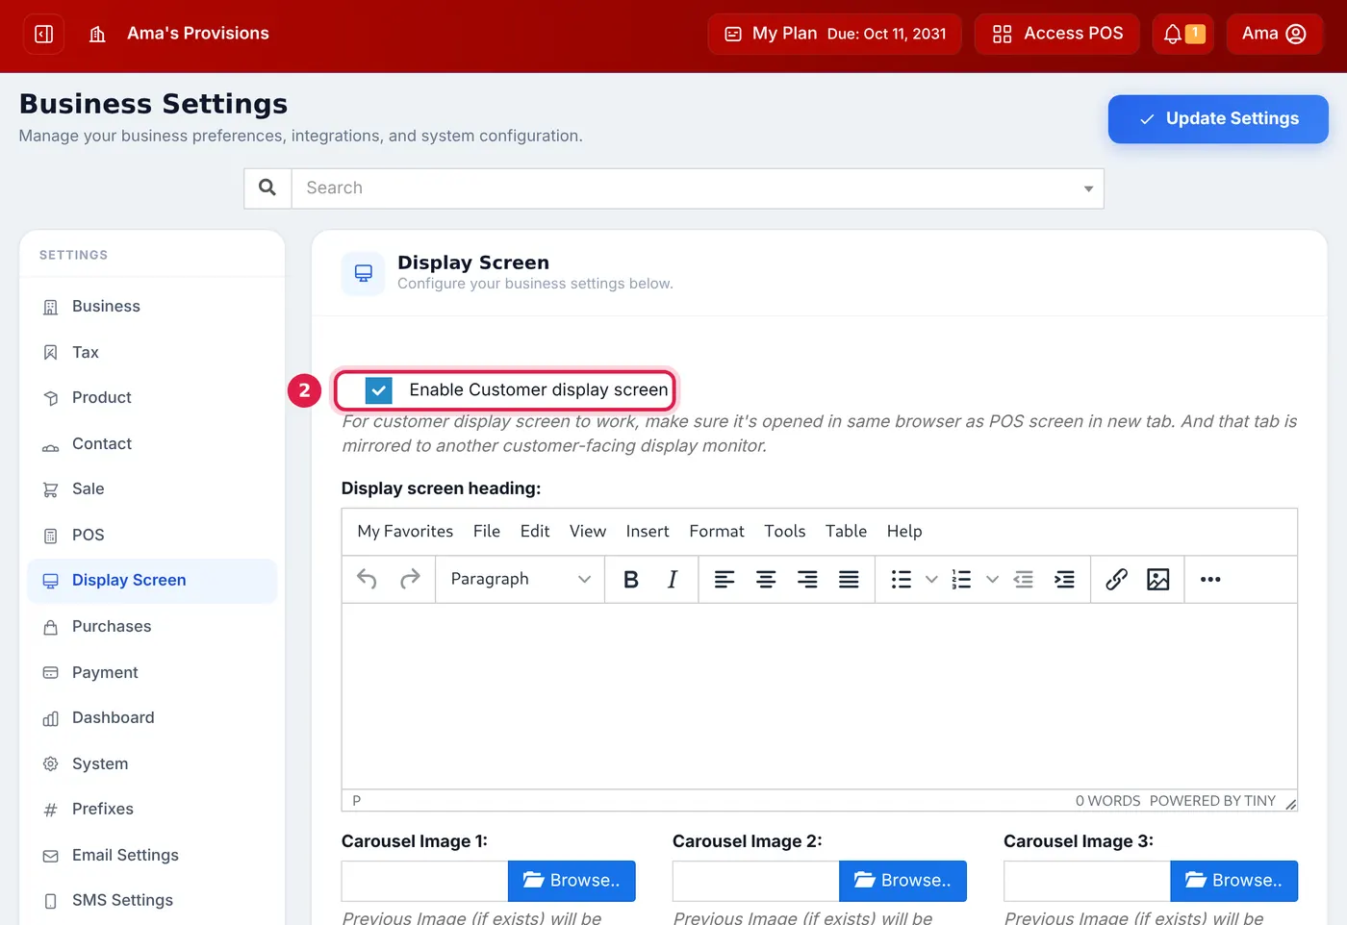The image size is (1347, 925).
Task: Browse for Carousel Image 3
Action: (x=1234, y=881)
